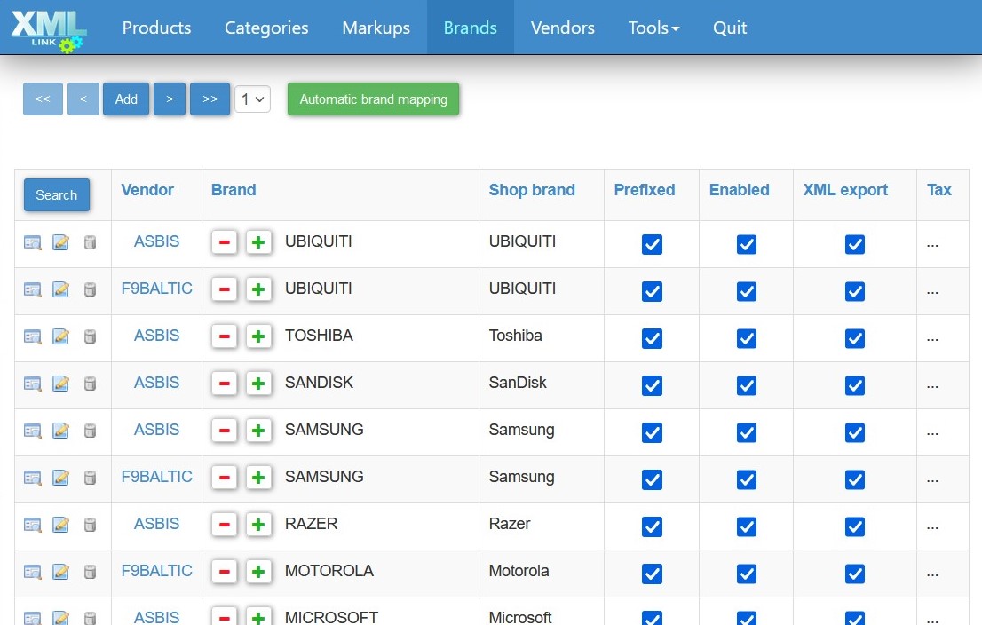
Task: Edit the F9BALTIC UBIQUITI brand row
Action: pos(60,289)
